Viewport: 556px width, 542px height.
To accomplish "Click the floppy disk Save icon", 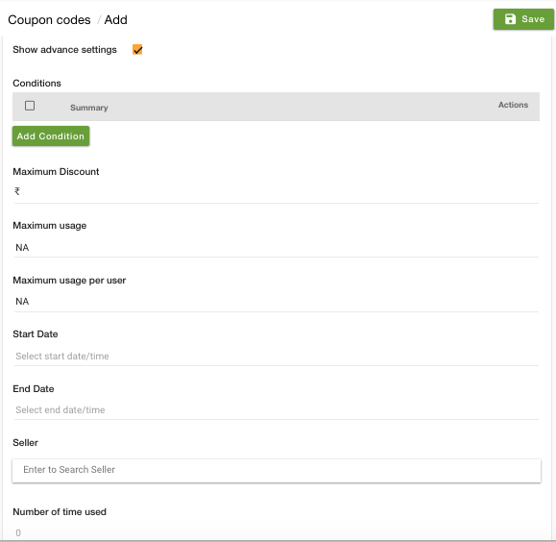I will click(x=510, y=19).
